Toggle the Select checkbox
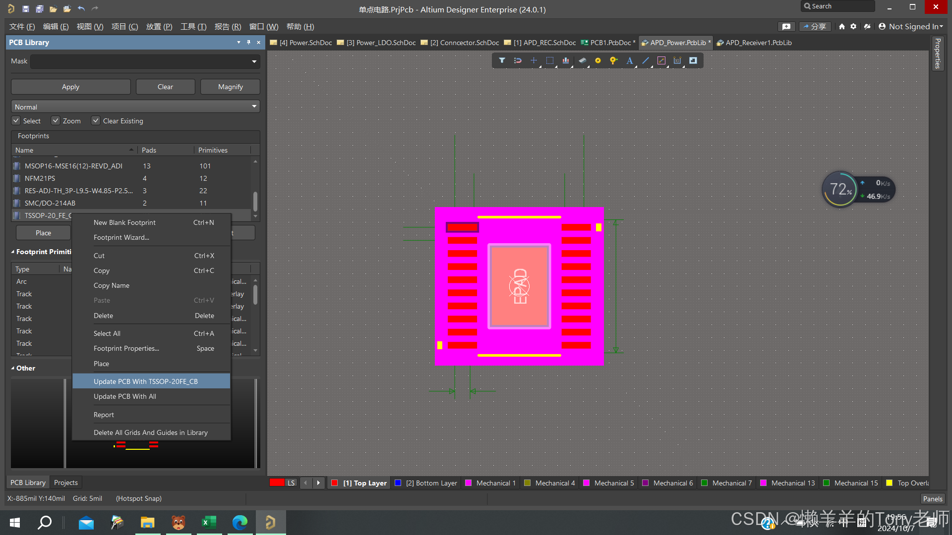The width and height of the screenshot is (952, 535). pos(16,120)
